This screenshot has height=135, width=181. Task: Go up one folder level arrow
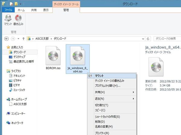click(24, 39)
